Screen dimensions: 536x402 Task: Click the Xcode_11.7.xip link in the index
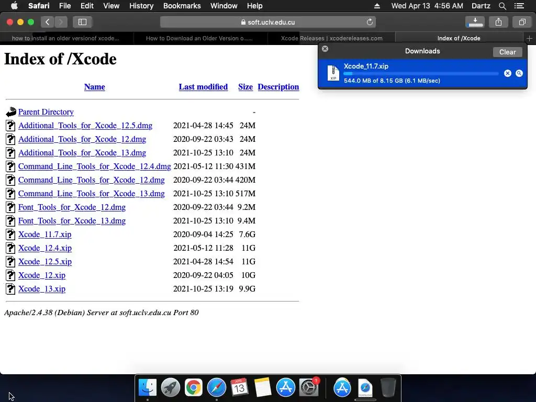[45, 234]
